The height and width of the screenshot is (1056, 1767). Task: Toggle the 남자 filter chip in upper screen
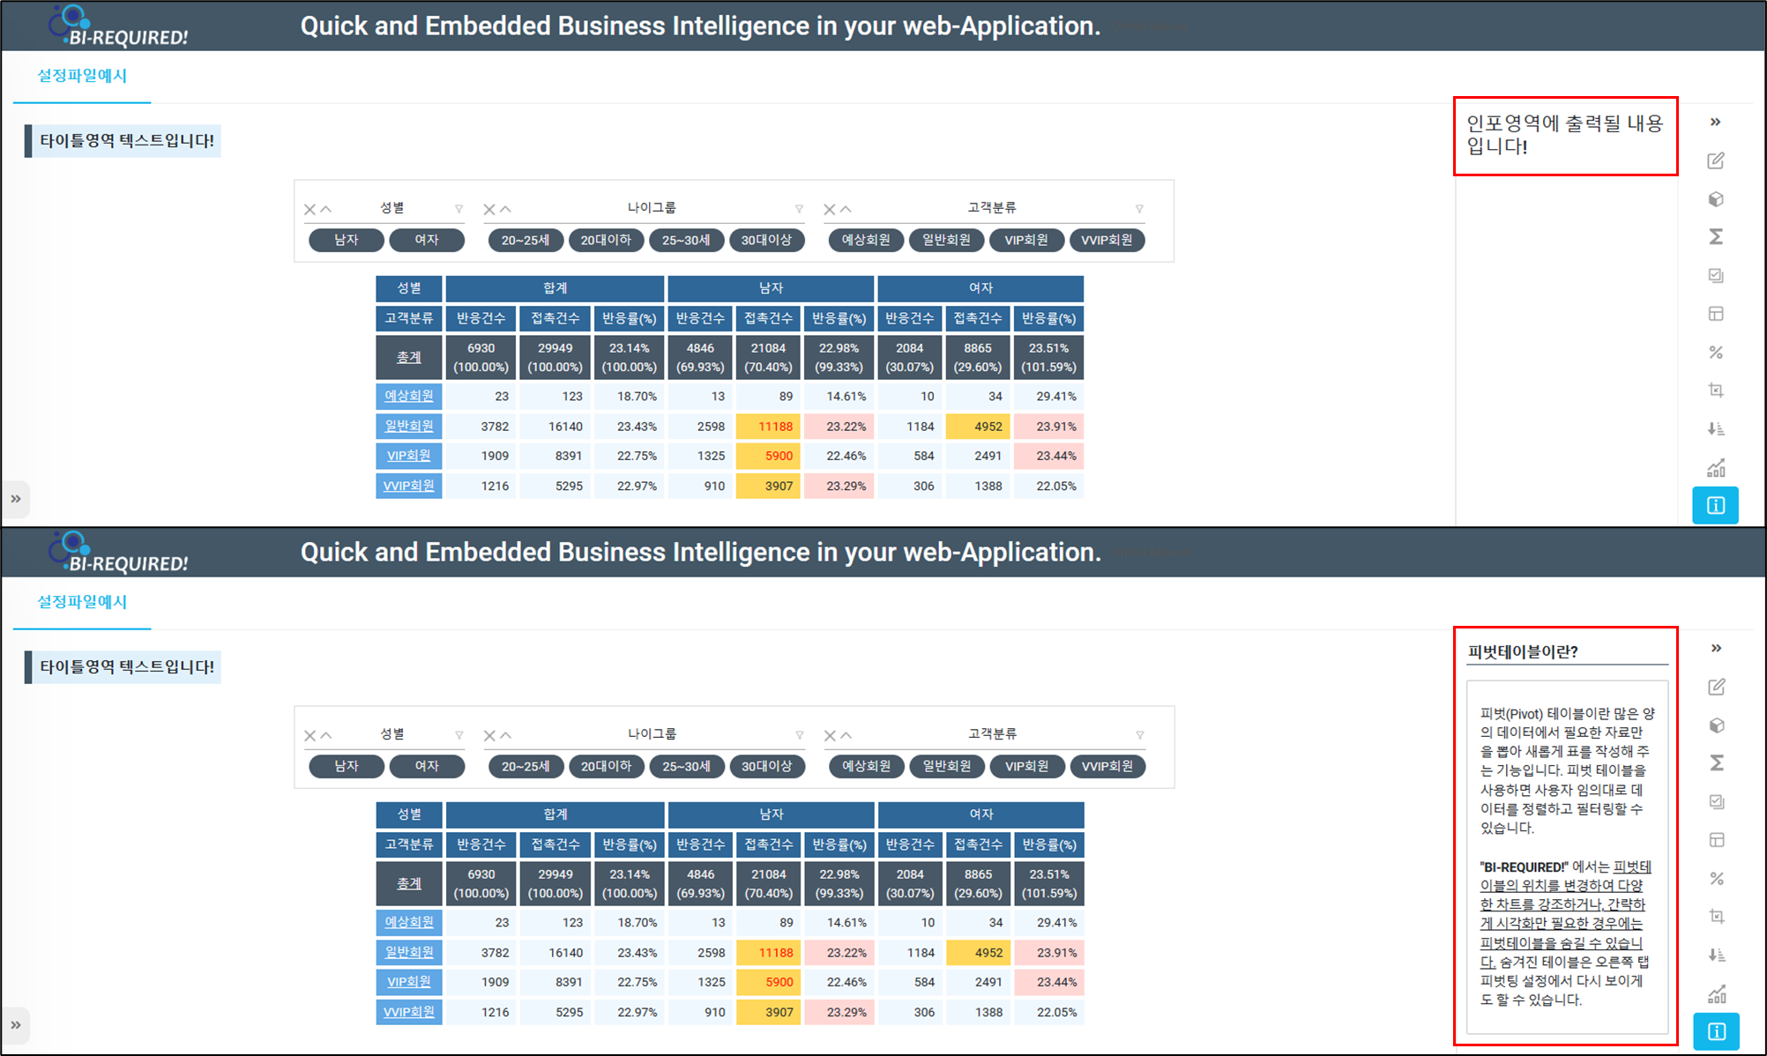click(x=347, y=240)
